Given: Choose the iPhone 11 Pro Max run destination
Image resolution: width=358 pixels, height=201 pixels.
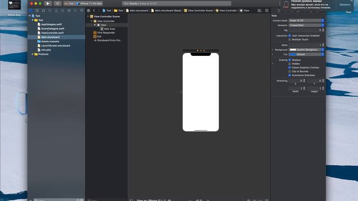Looking at the screenshot, I should pyautogui.click(x=89, y=3).
